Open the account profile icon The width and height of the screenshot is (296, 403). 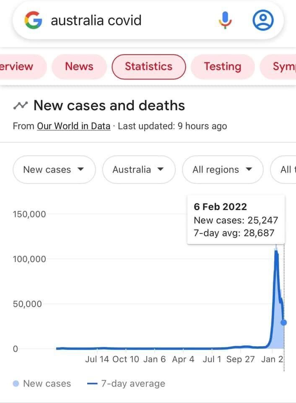point(263,20)
